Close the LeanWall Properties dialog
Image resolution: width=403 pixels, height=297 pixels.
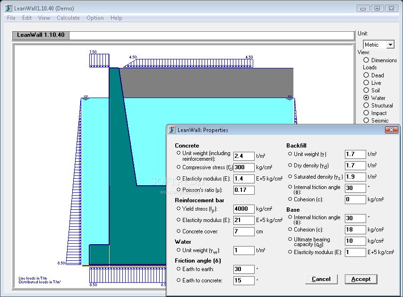(x=391, y=130)
